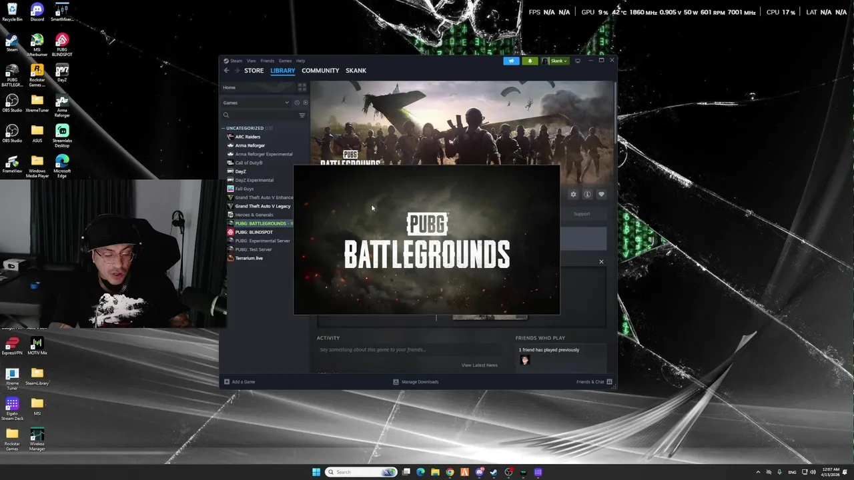Open Support link for PUBG
Viewport: 854px width, 480px height.
point(582,214)
